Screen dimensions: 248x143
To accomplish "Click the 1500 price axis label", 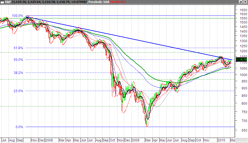I will click(x=243, y=22).
